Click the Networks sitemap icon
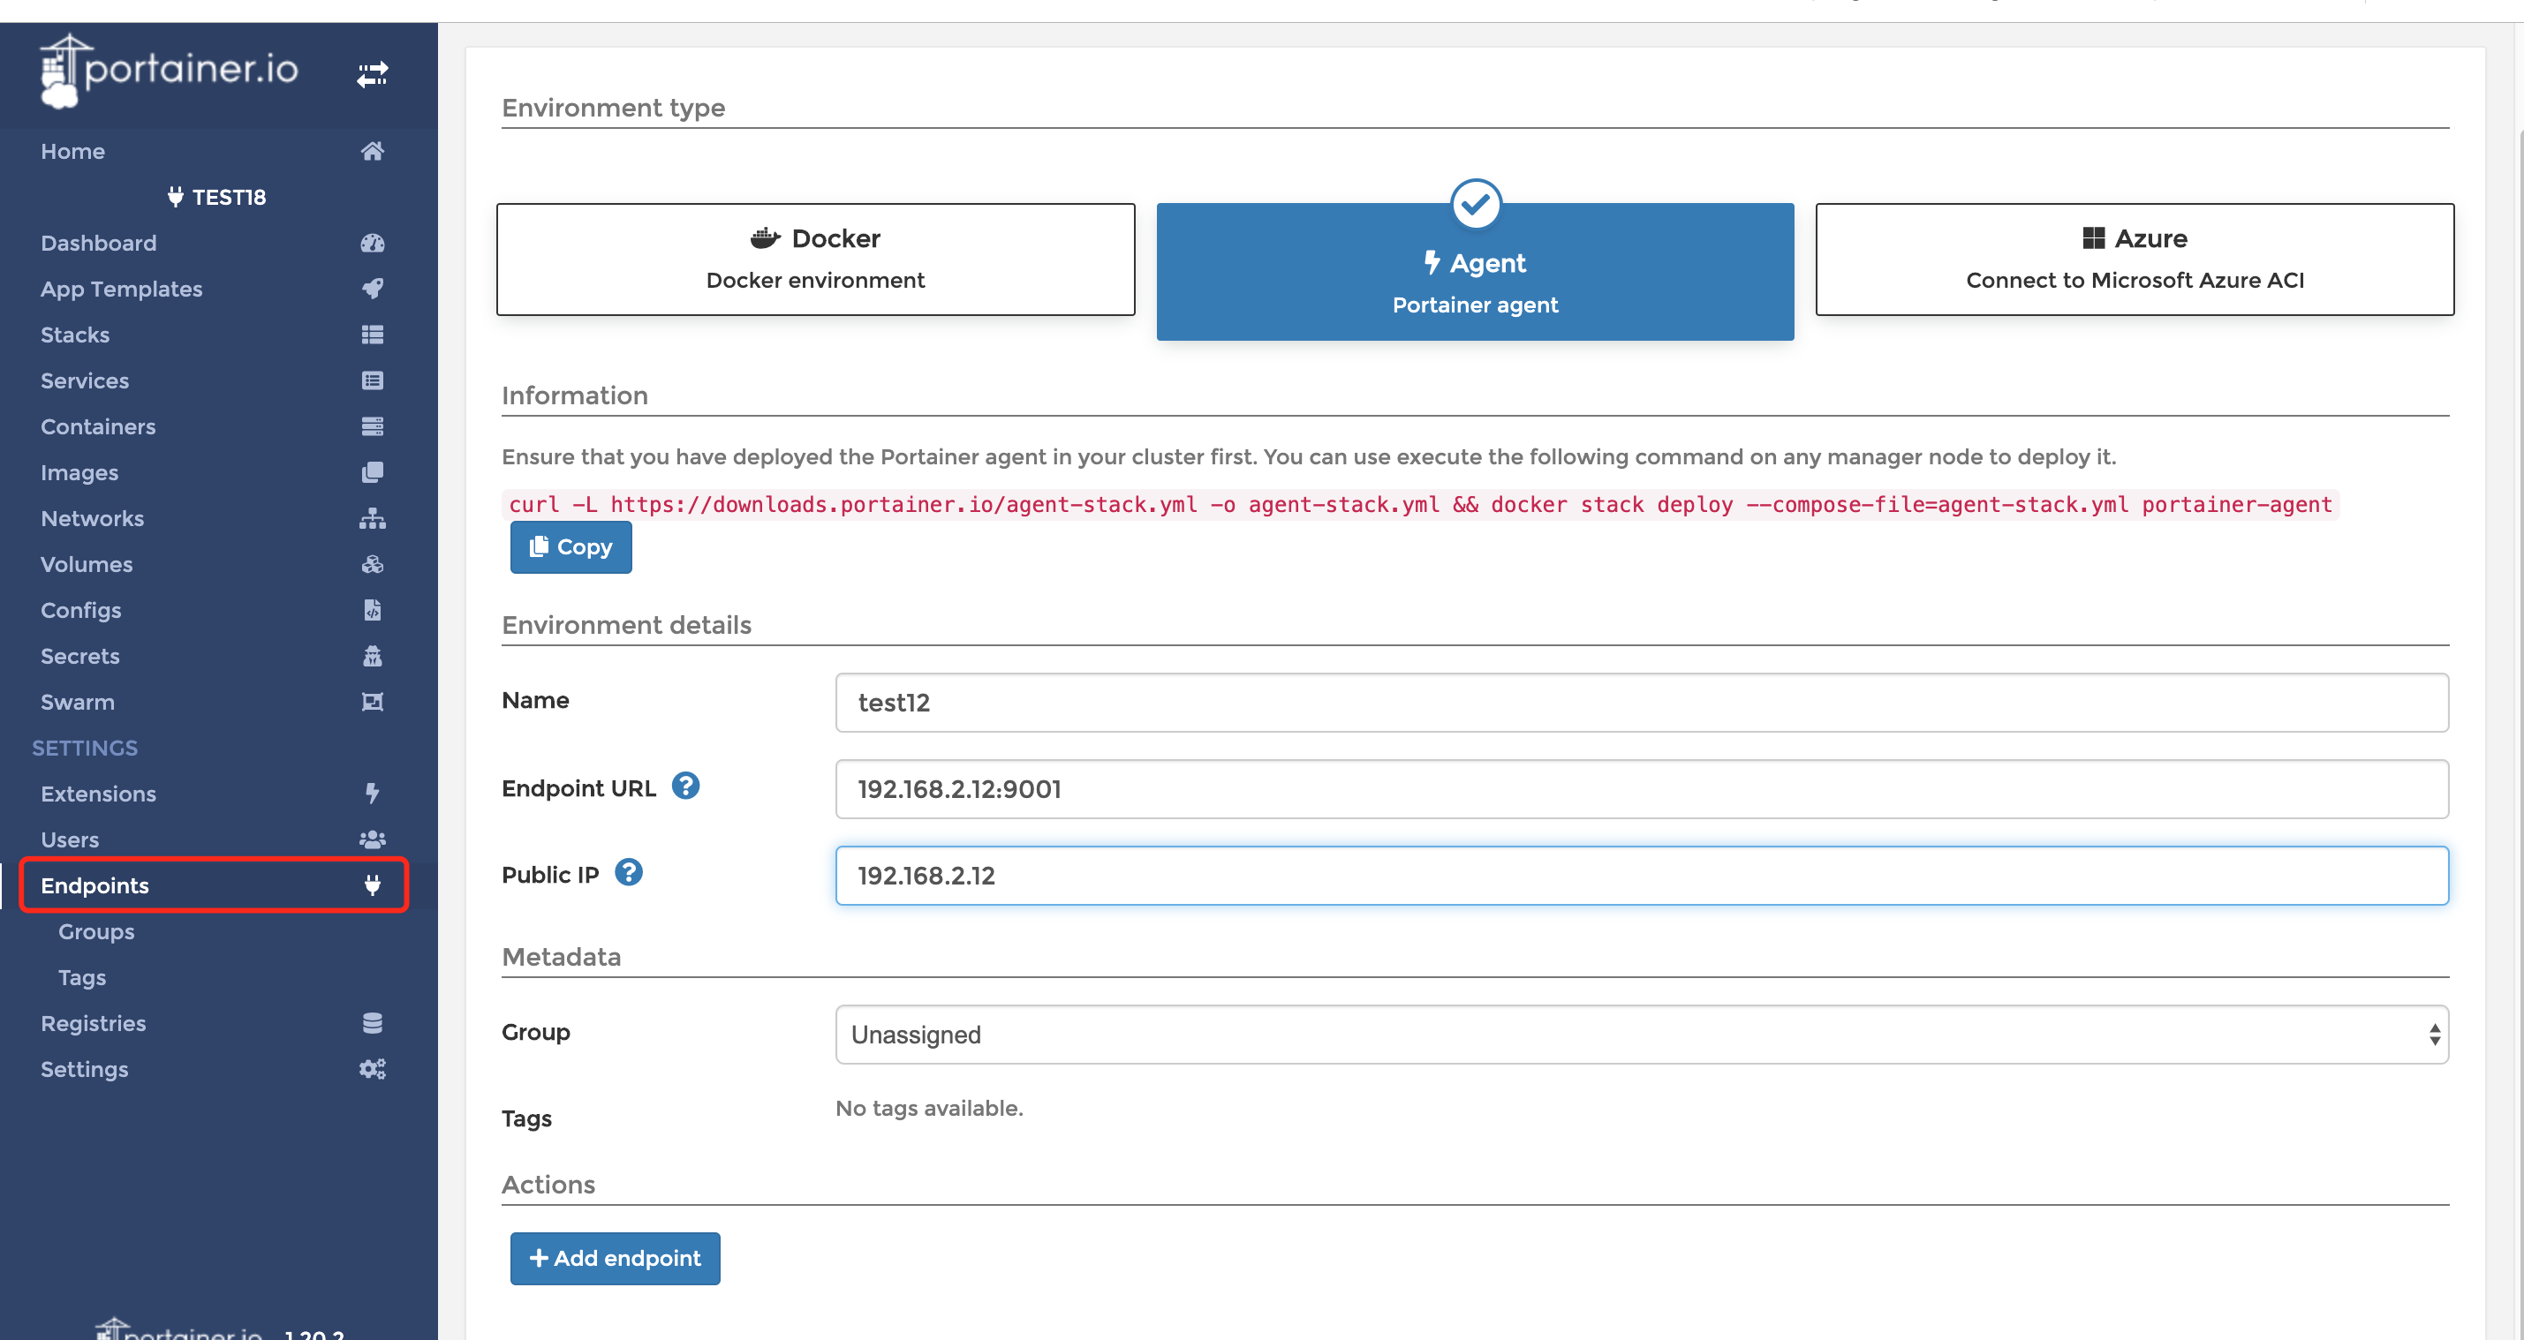The image size is (2524, 1340). pos(373,518)
